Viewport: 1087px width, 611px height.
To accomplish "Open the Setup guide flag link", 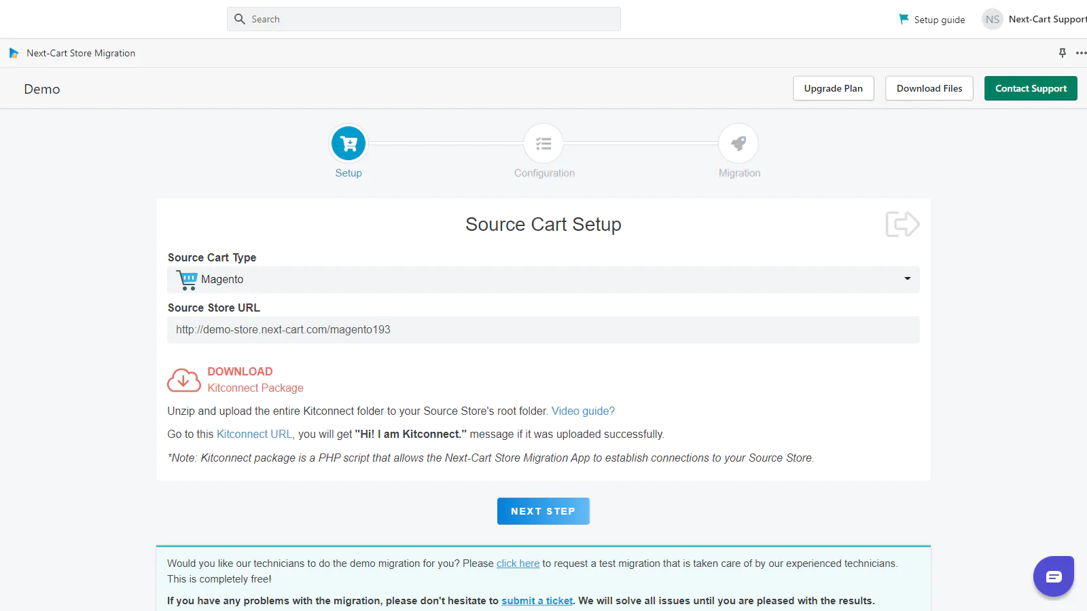I will click(932, 20).
